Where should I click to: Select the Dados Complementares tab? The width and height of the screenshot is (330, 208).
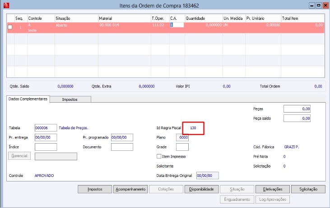coord(28,99)
